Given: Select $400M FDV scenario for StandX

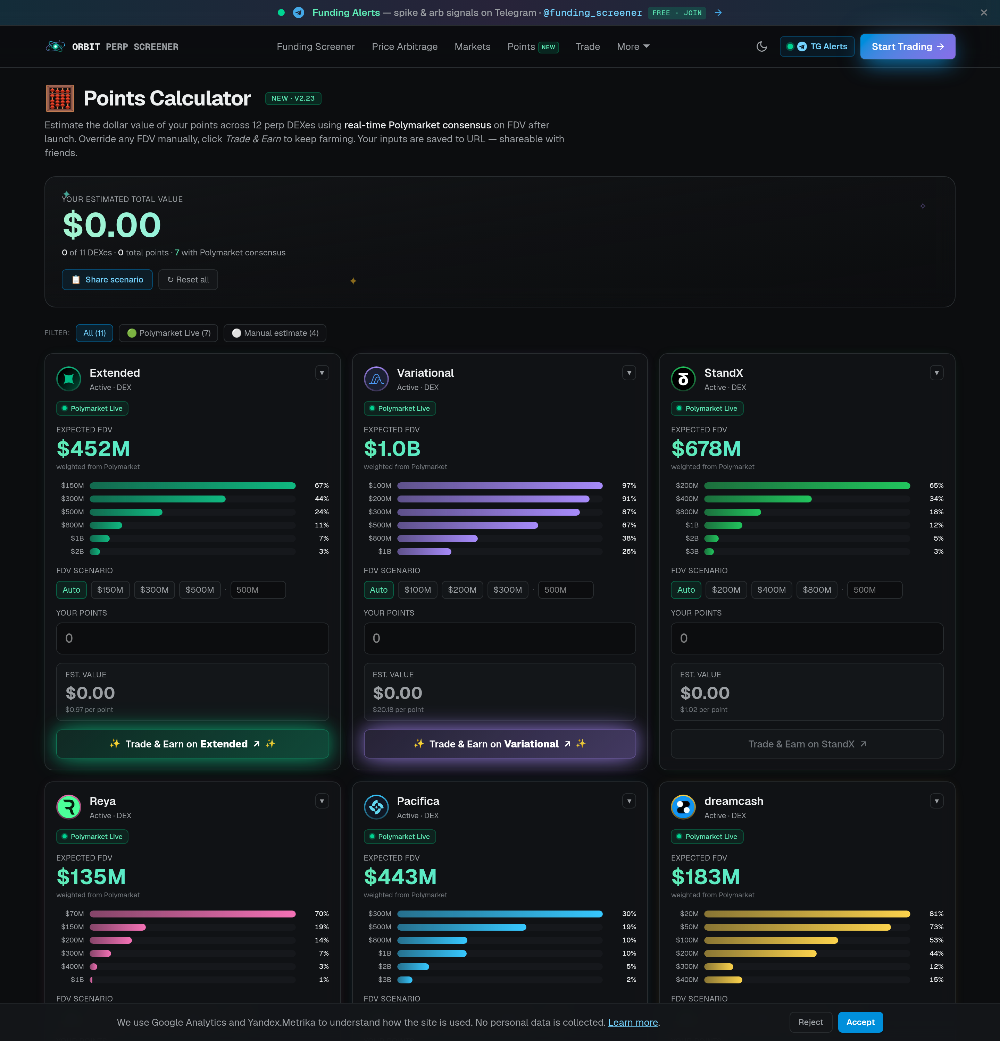Looking at the screenshot, I should click(x=772, y=590).
